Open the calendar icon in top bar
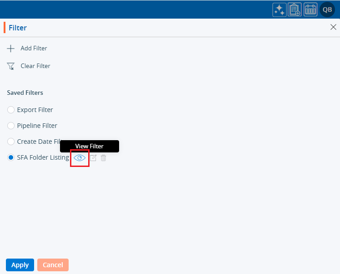340x274 pixels. [x=310, y=10]
